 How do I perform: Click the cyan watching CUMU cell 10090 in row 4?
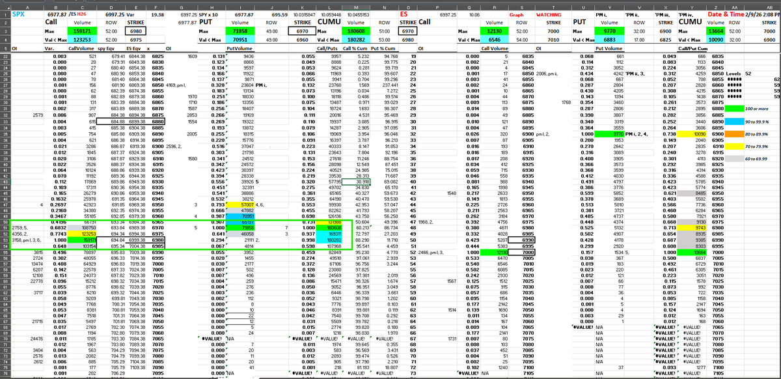pyautogui.click(x=715, y=40)
